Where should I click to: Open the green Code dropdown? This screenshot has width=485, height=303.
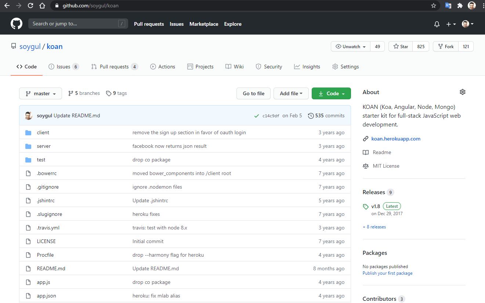click(331, 93)
